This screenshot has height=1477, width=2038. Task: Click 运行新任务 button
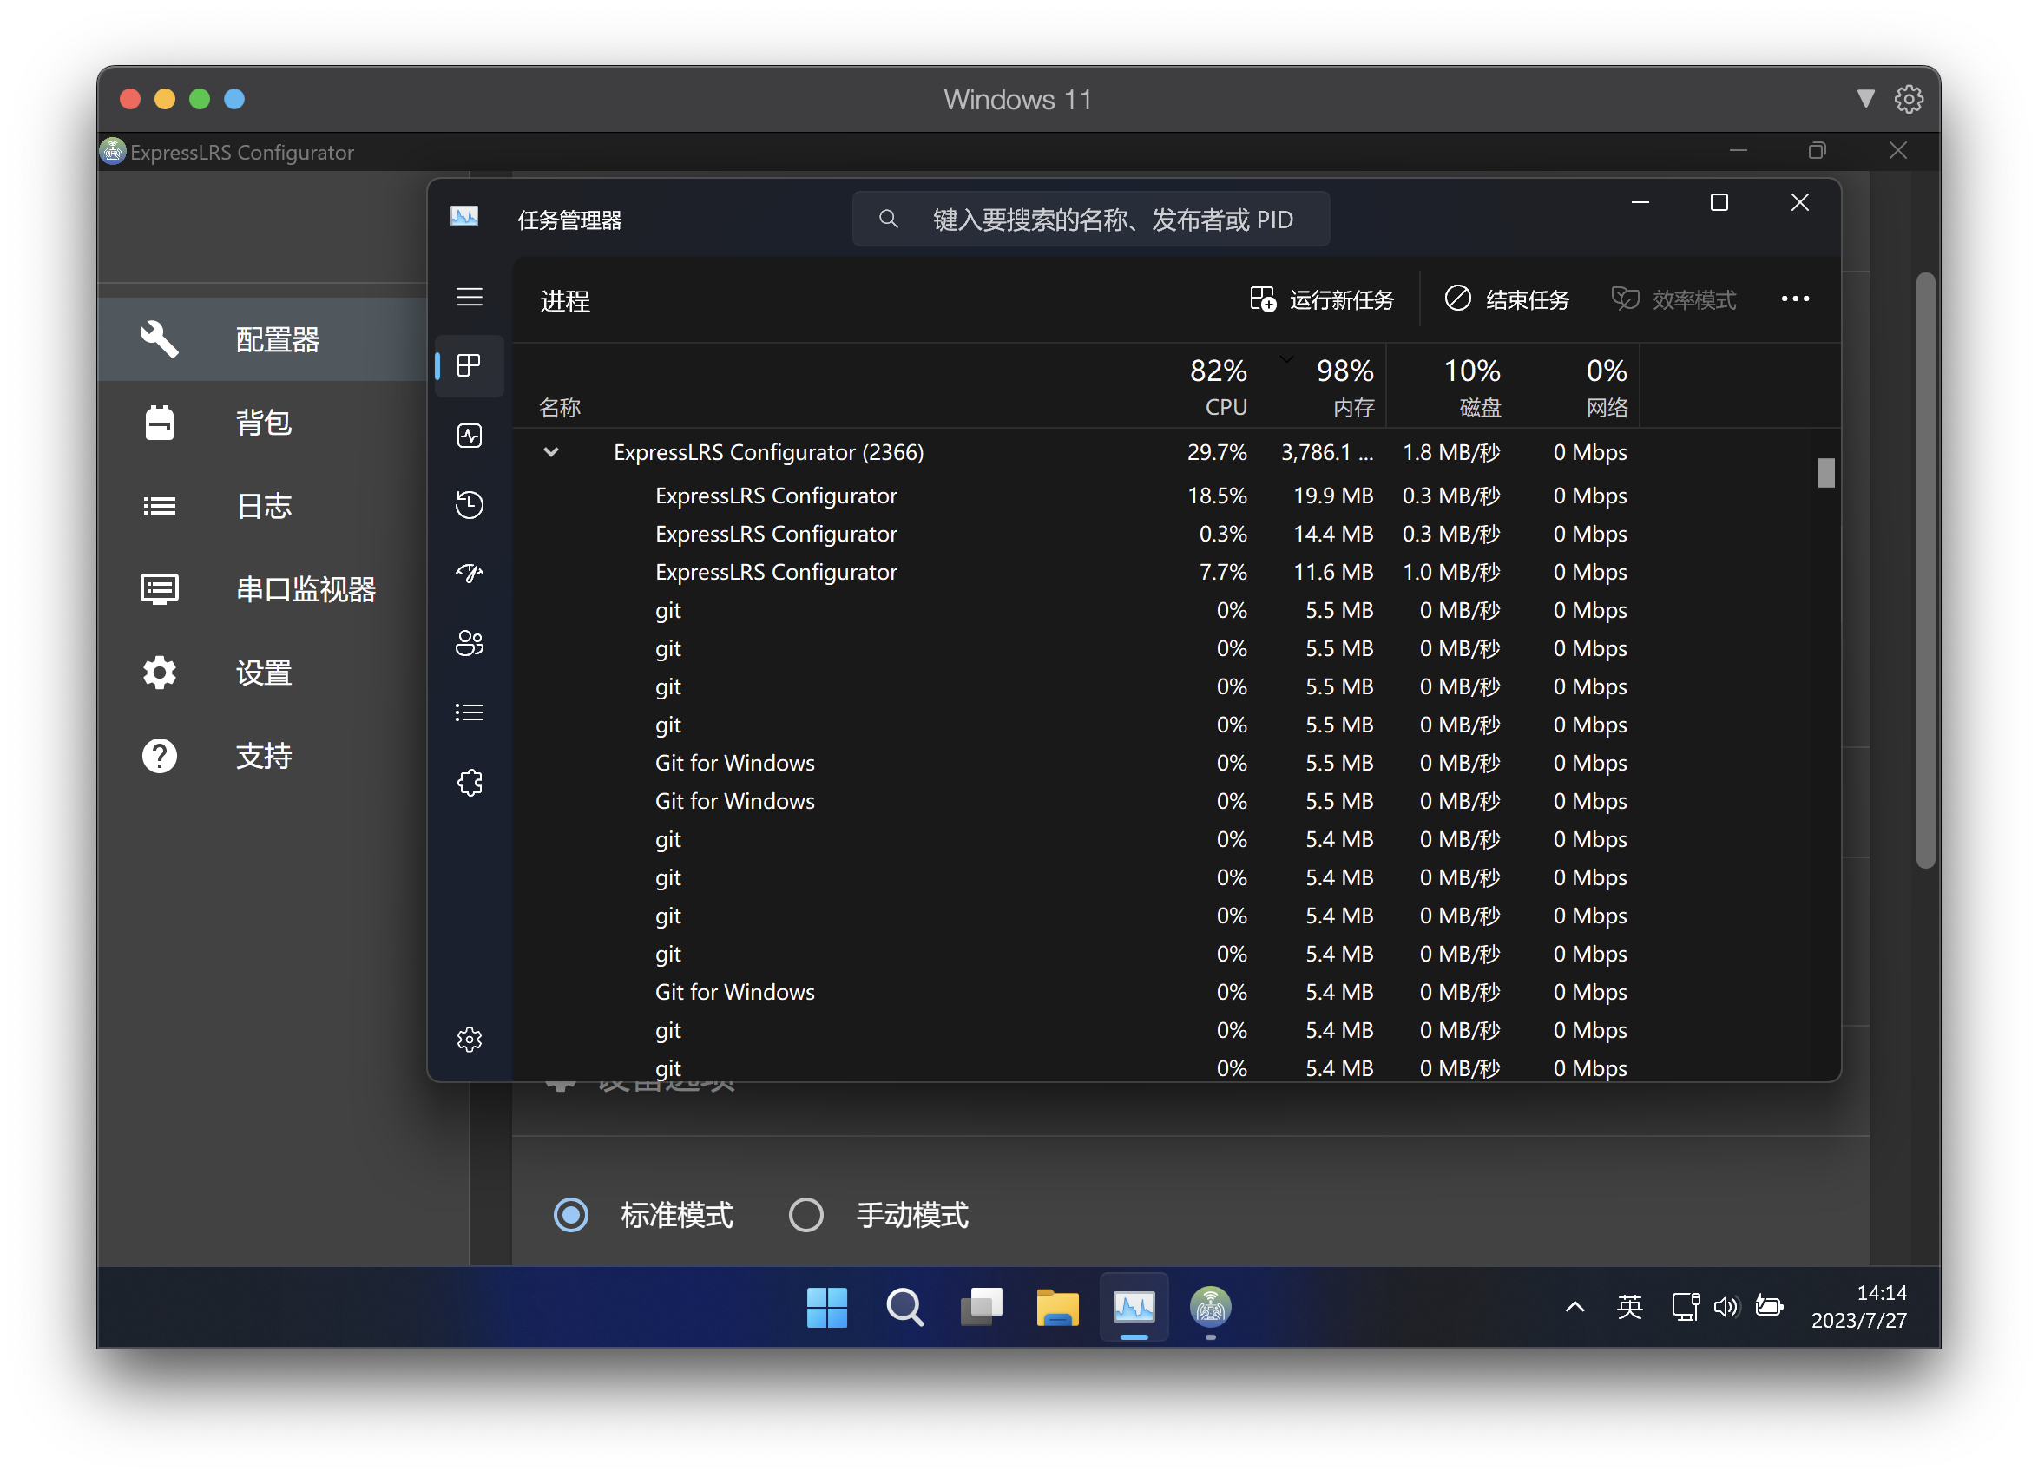pyautogui.click(x=1322, y=299)
